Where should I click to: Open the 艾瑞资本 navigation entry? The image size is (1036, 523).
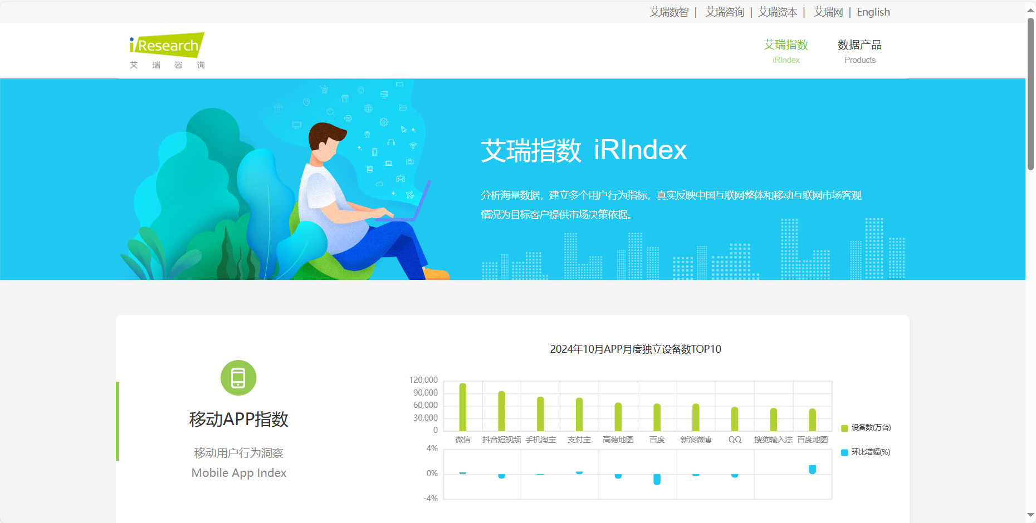pos(778,12)
